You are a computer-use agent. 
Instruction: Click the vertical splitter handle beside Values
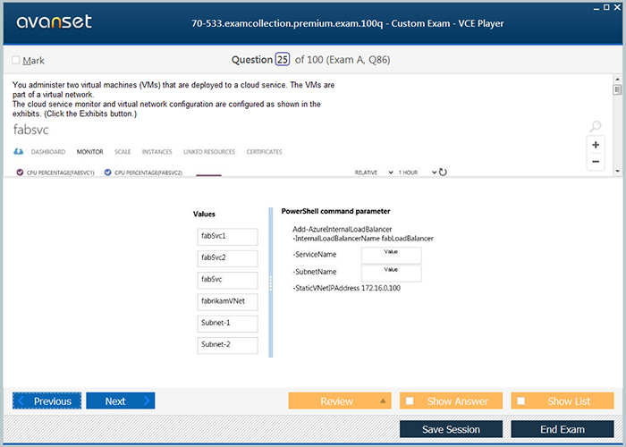(271, 283)
